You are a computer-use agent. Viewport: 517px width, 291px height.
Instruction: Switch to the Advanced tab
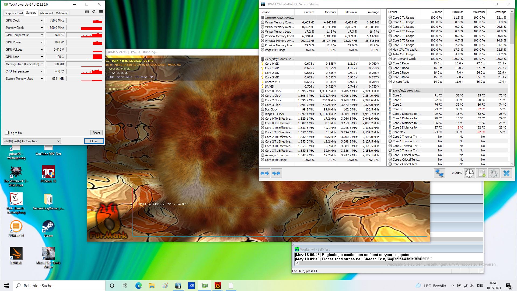click(46, 13)
